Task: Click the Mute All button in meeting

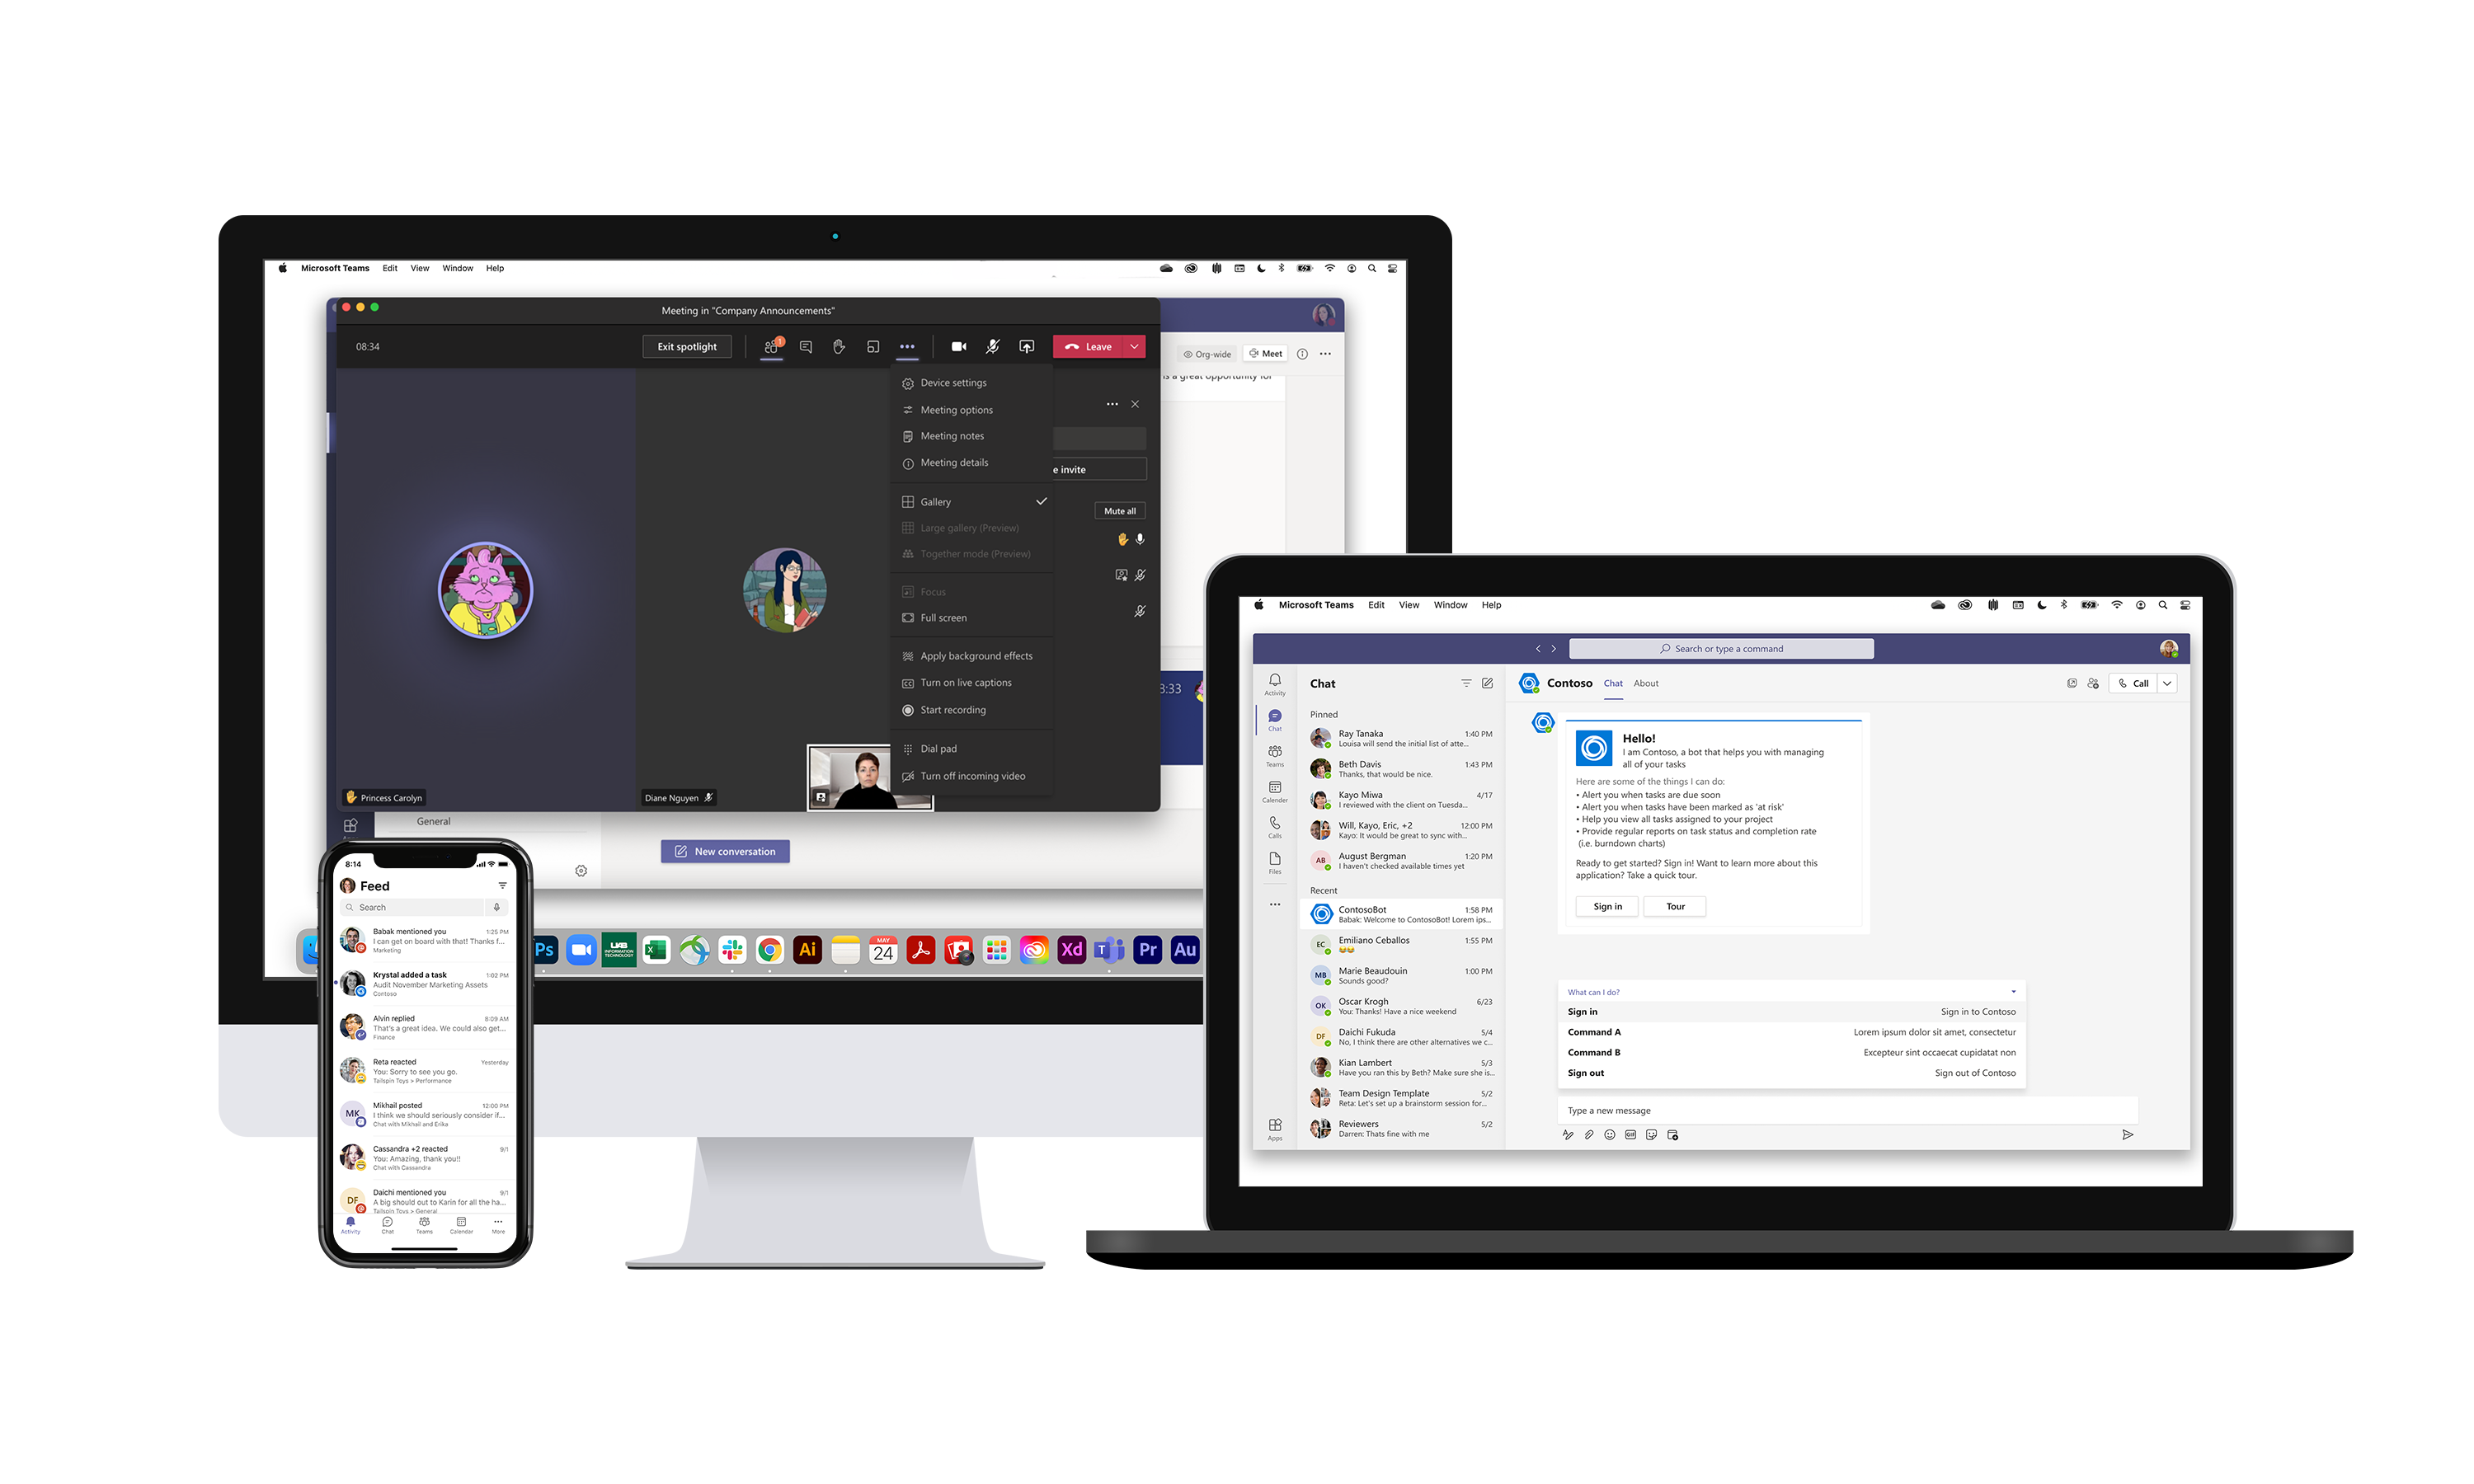Action: coord(1121,510)
